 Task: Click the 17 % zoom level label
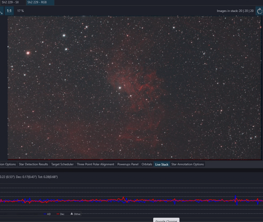pos(20,11)
